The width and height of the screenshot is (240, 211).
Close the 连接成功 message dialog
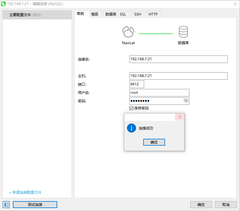[x=180, y=117]
